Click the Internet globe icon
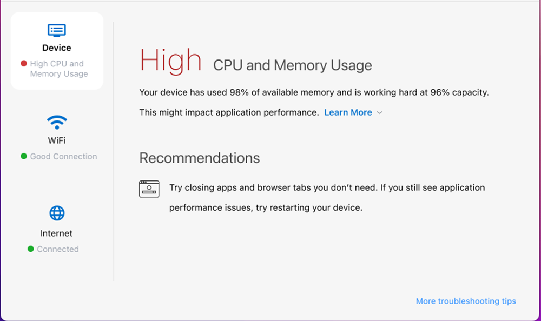Image resolution: width=541 pixels, height=322 pixels. [x=57, y=213]
